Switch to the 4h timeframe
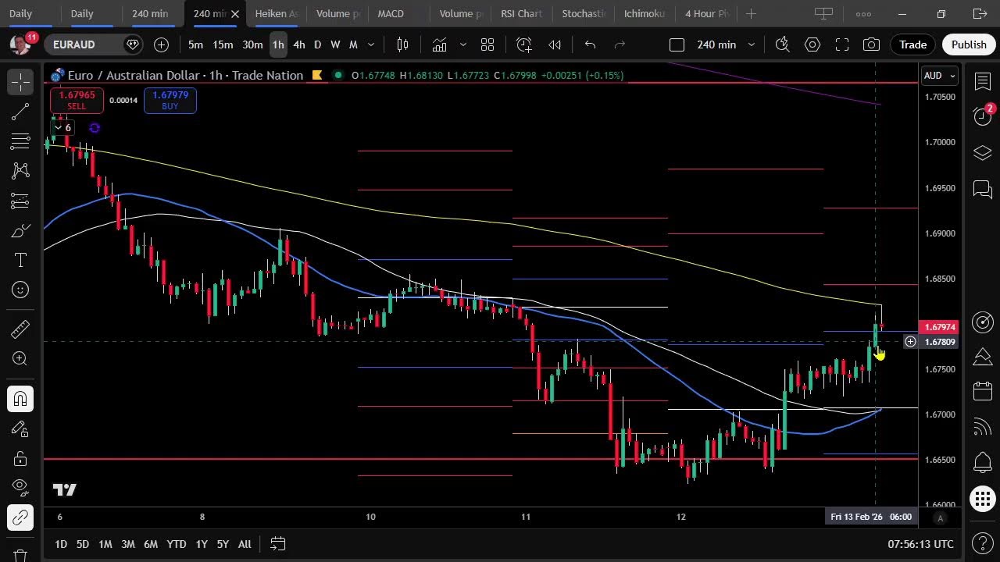The height and width of the screenshot is (562, 1000). [298, 44]
